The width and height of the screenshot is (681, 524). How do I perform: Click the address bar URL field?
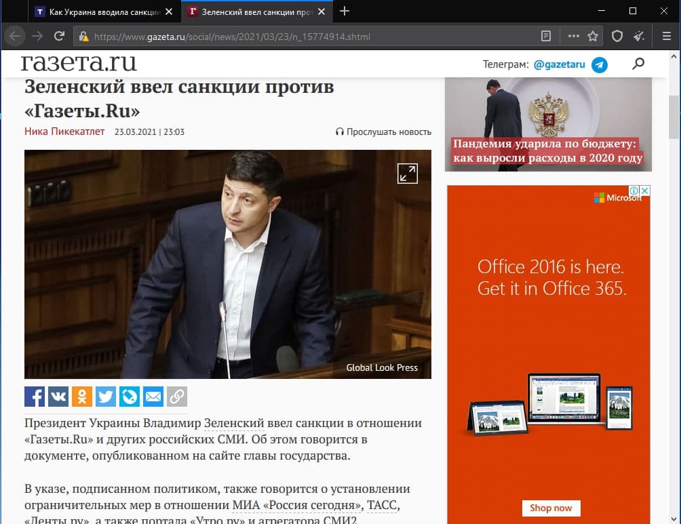[305, 37]
